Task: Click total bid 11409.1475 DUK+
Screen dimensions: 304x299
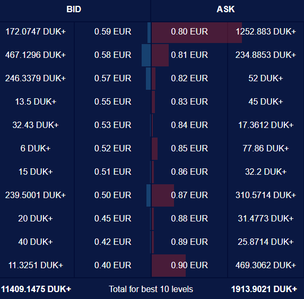Action: pos(36,289)
